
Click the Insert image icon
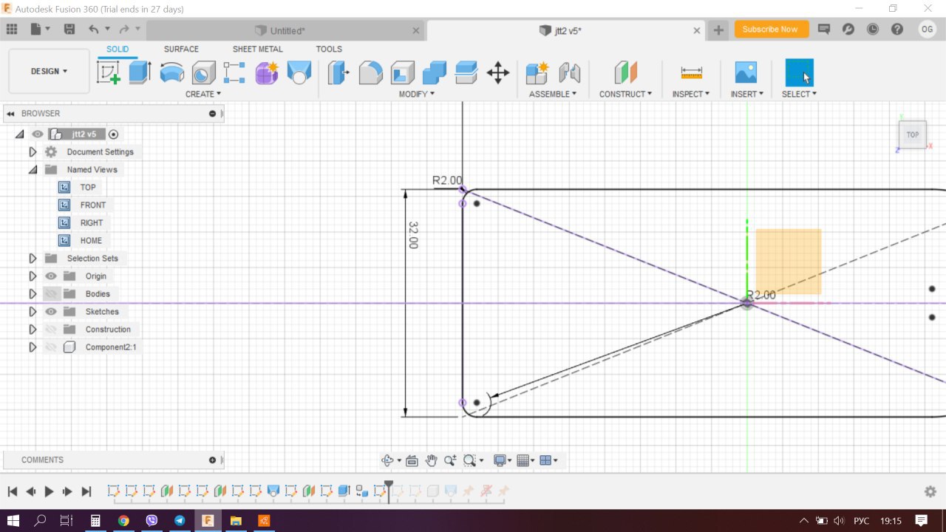pos(746,72)
